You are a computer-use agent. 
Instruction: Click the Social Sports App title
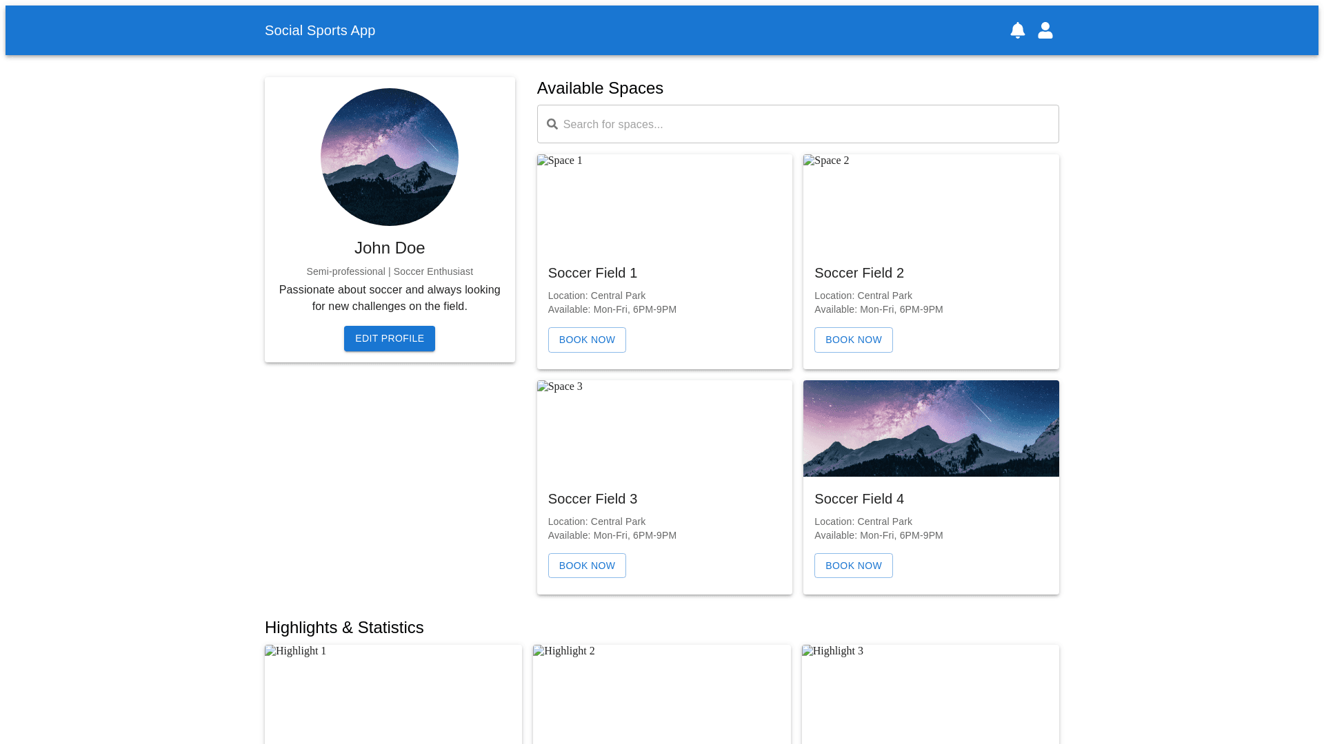[320, 30]
